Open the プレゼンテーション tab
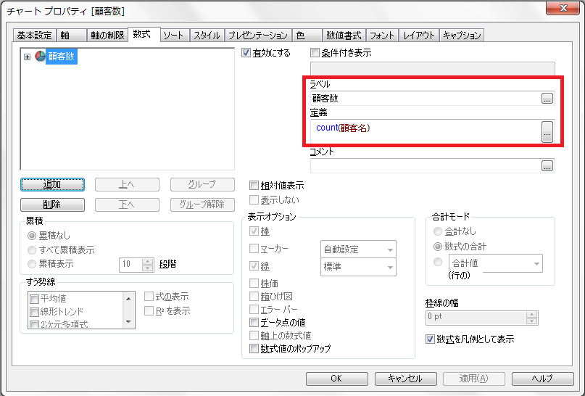The image size is (585, 396). pyautogui.click(x=258, y=35)
